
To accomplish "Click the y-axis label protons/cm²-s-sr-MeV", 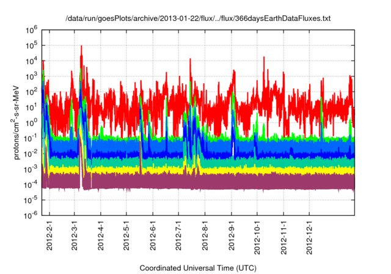I will [x=15, y=122].
